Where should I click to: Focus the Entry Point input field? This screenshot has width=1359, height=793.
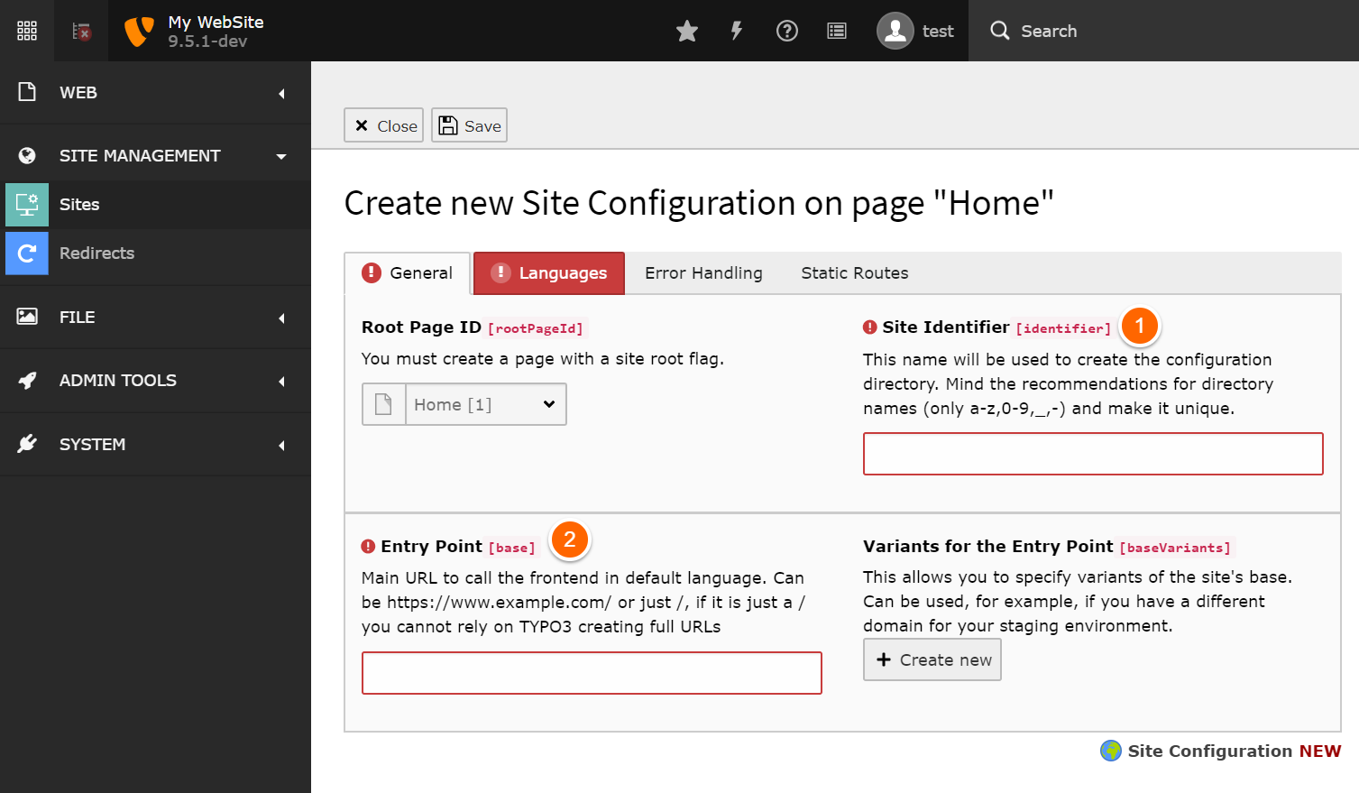click(592, 673)
